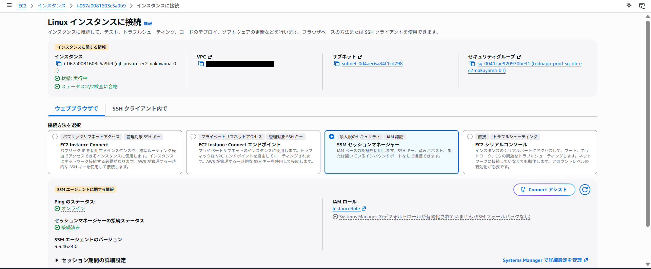Open the 情報 info link
651x269 pixels.
[x=148, y=23]
